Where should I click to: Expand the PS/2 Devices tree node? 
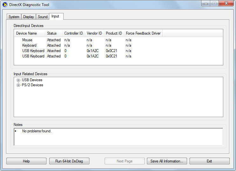pos(18,85)
